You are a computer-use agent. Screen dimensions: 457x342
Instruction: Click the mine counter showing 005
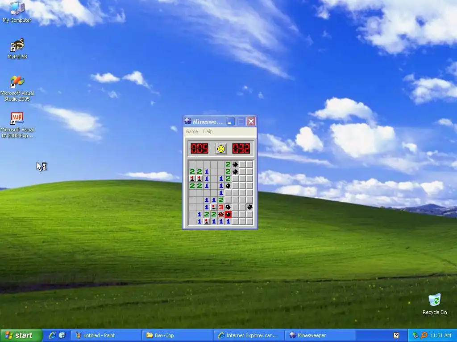(x=199, y=149)
